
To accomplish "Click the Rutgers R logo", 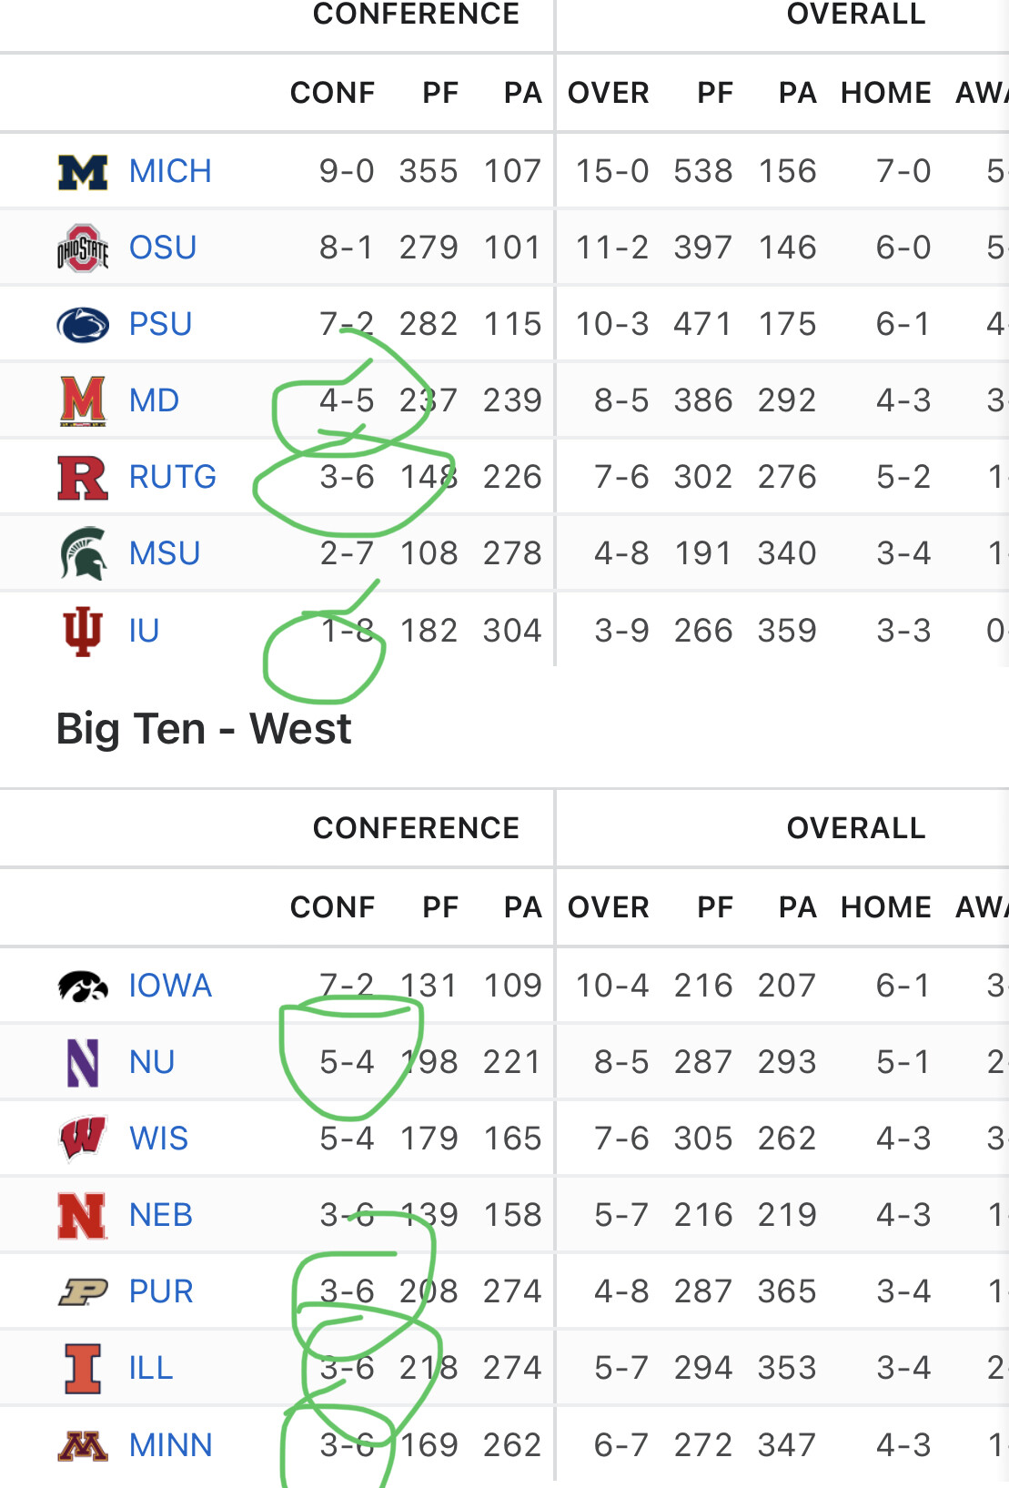I will coord(83,477).
